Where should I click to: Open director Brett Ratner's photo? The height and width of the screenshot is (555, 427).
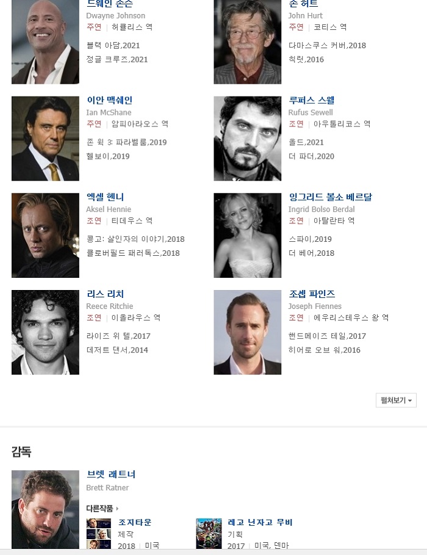pyautogui.click(x=45, y=509)
